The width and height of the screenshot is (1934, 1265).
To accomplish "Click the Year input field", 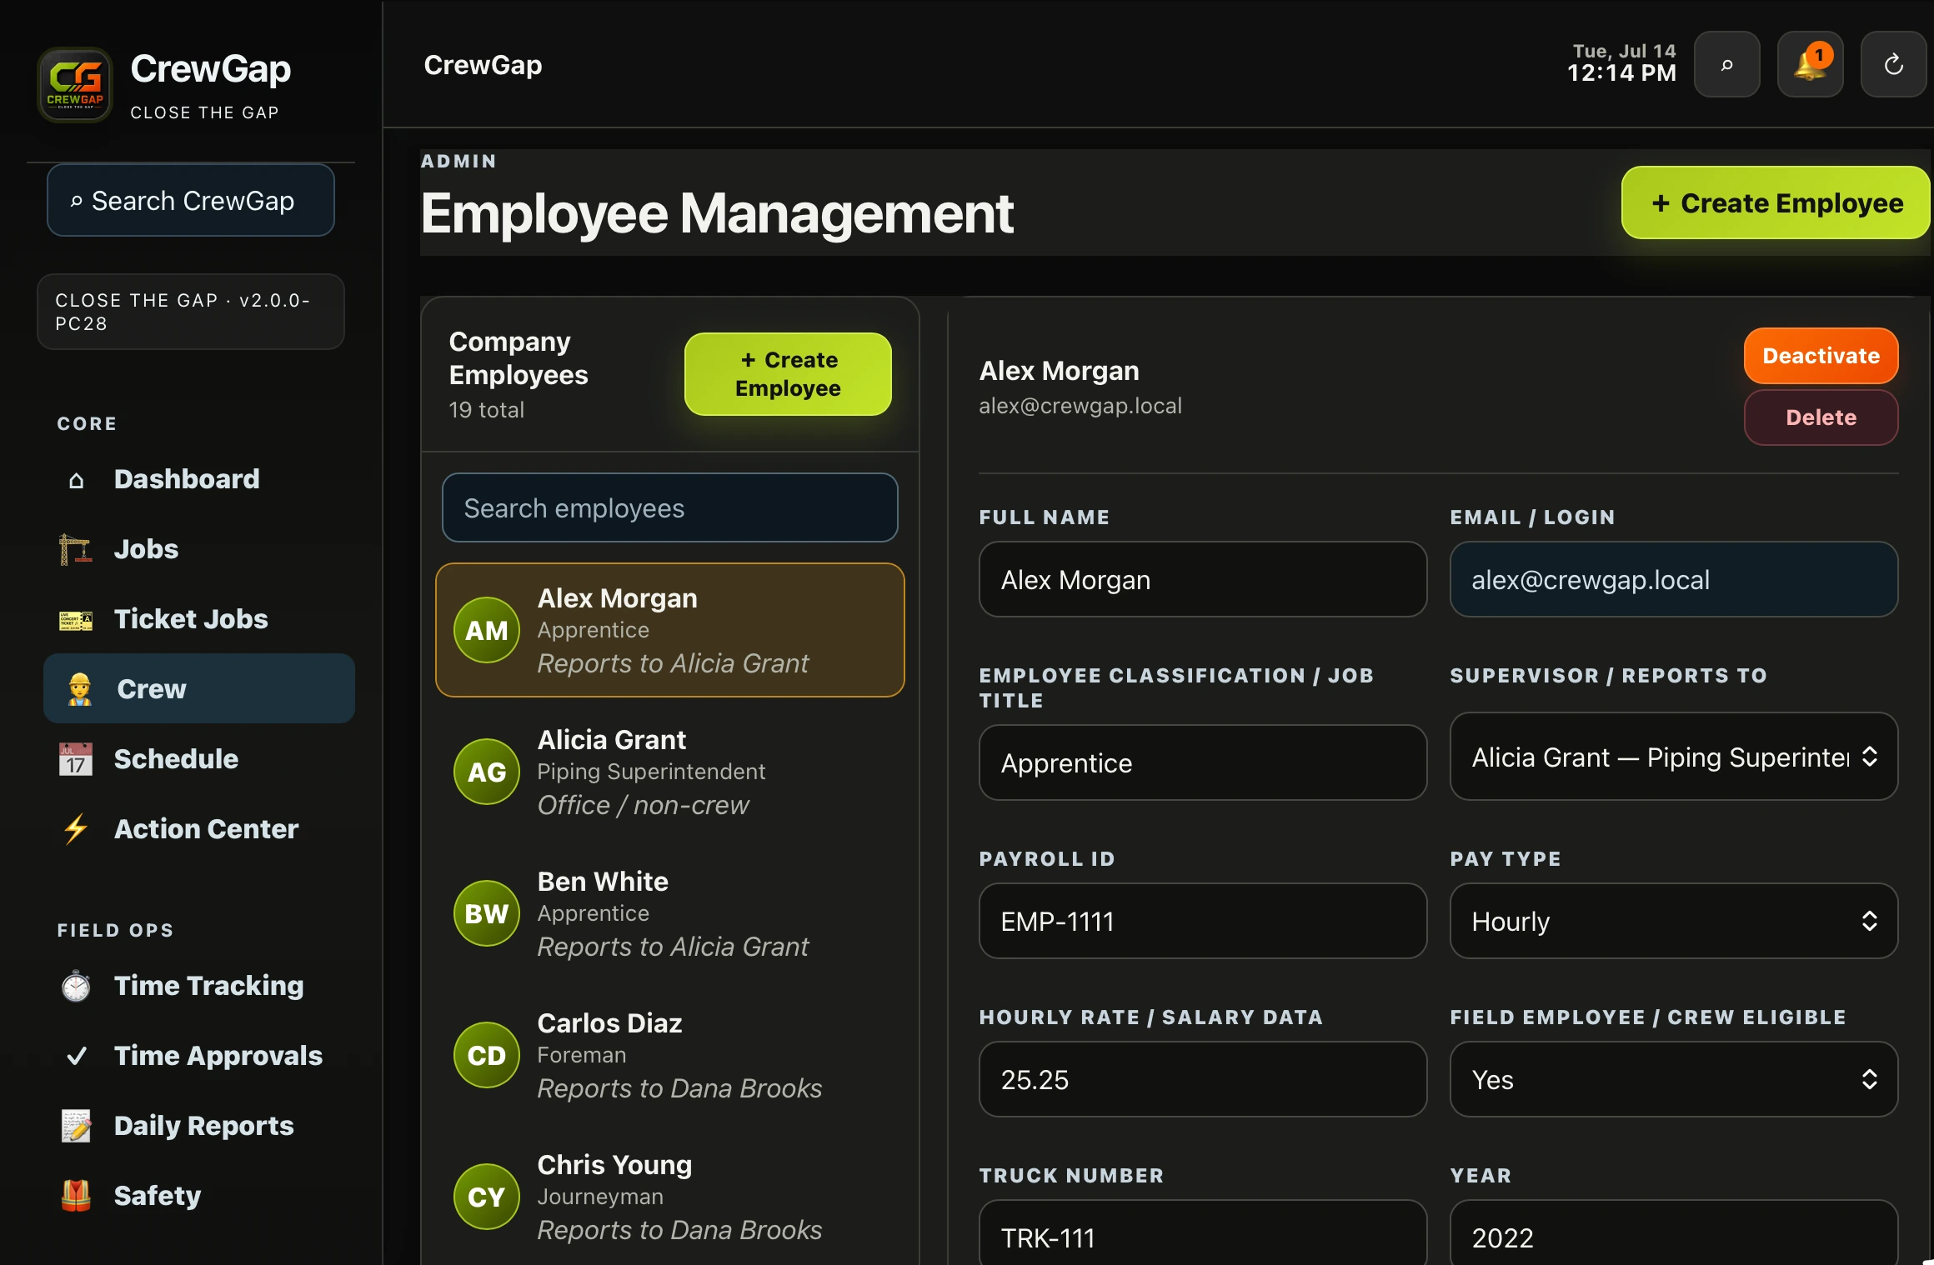I will point(1673,1233).
